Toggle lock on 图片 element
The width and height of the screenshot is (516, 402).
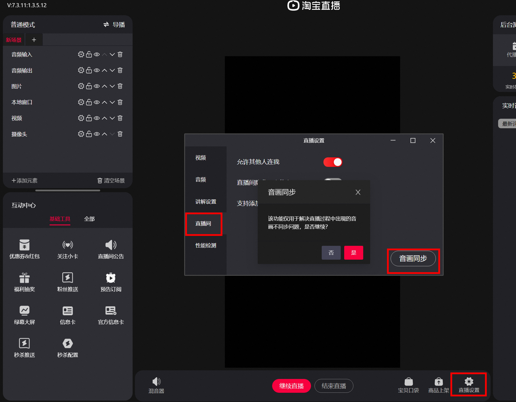(x=89, y=86)
